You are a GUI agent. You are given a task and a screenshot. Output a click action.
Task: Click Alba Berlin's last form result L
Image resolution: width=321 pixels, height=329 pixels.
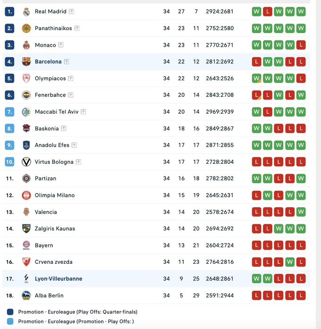coord(301,295)
